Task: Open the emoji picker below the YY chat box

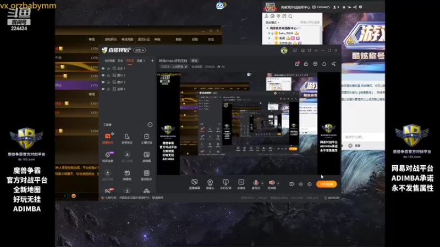Action: 350,145
